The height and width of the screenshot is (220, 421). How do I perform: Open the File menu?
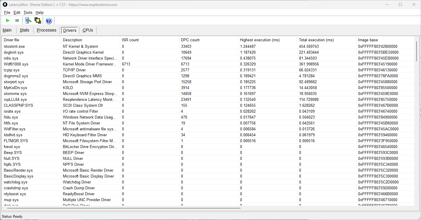7,12
